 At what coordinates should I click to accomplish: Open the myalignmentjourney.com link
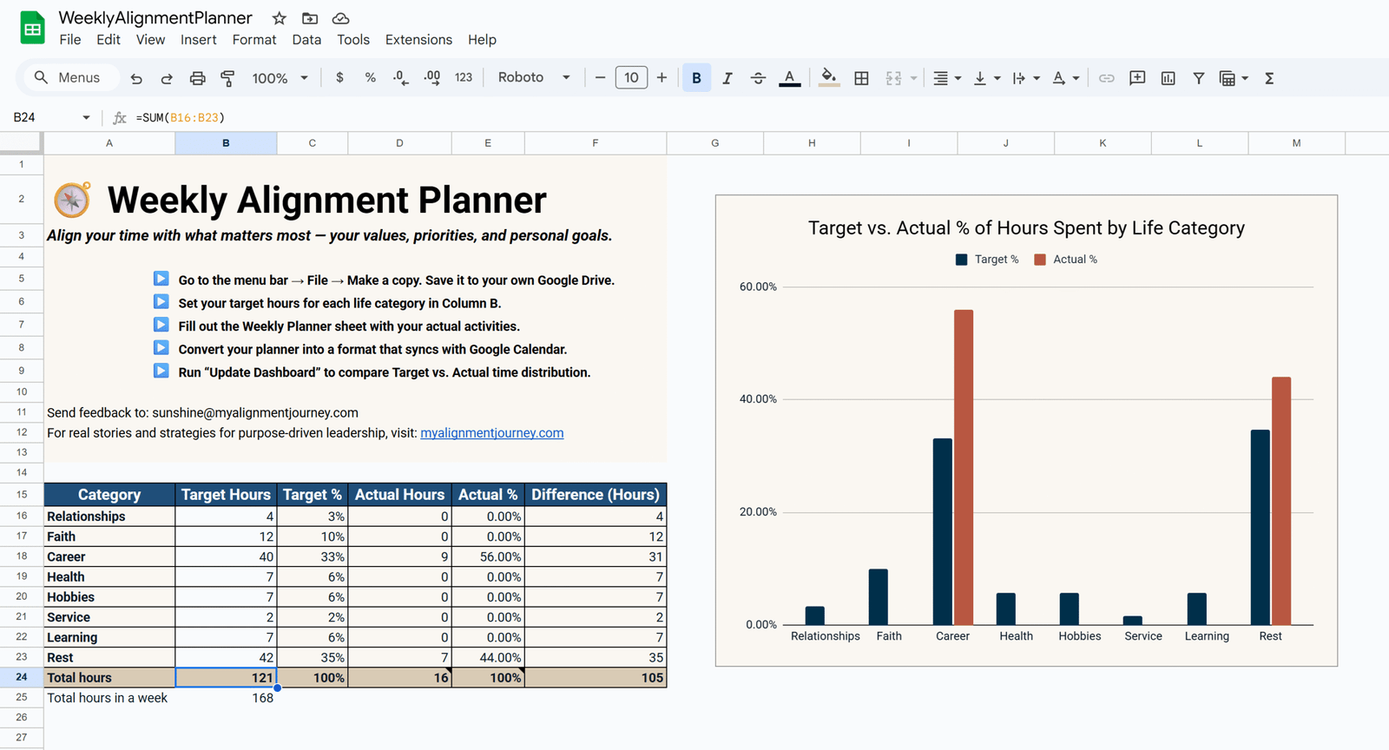491,433
